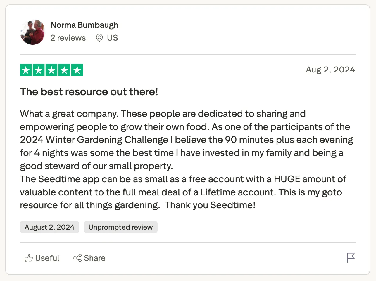
Task: Click the "2 reviews" count
Action: pos(68,38)
